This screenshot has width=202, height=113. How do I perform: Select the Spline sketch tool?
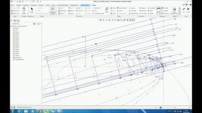coord(71,13)
